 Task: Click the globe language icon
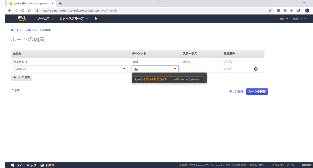pos(42,165)
